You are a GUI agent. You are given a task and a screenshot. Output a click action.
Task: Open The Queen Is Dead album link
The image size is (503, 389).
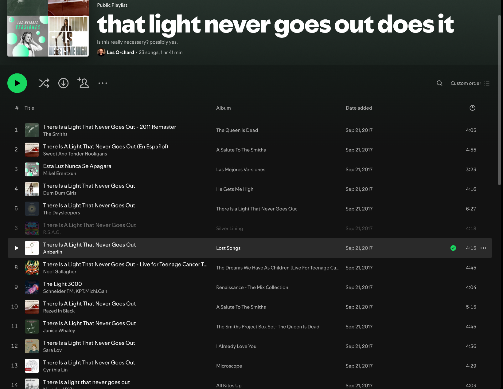pyautogui.click(x=237, y=130)
